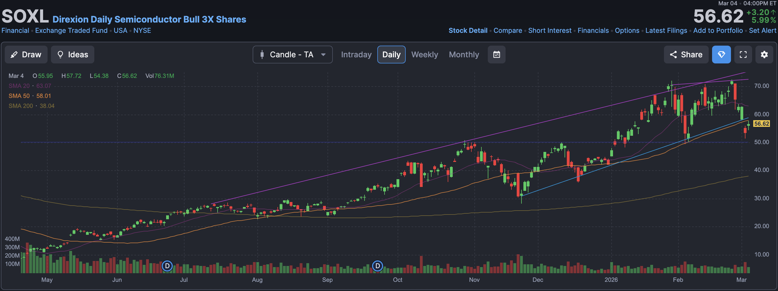The height and width of the screenshot is (291, 778).
Task: Switch to Monthly timeframe
Action: tap(464, 55)
